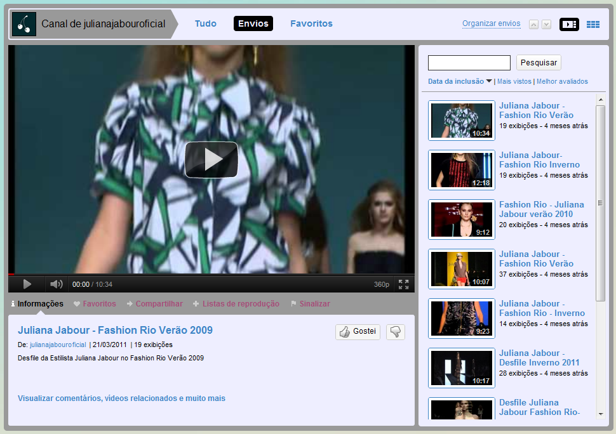Click the channel search input field

pyautogui.click(x=469, y=63)
